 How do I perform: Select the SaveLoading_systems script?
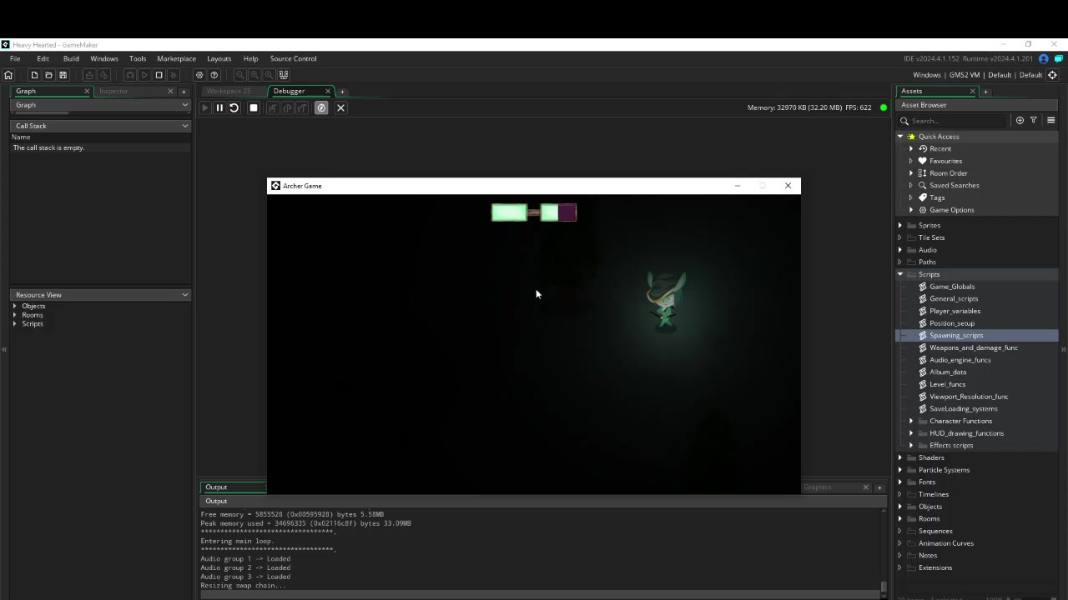pyautogui.click(x=964, y=408)
